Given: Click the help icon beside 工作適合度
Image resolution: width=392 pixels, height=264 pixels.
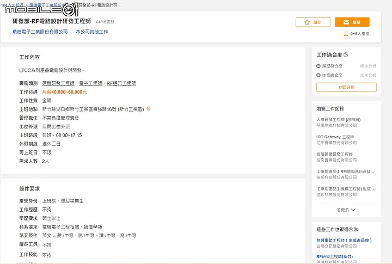Looking at the screenshot, I should point(346,55).
